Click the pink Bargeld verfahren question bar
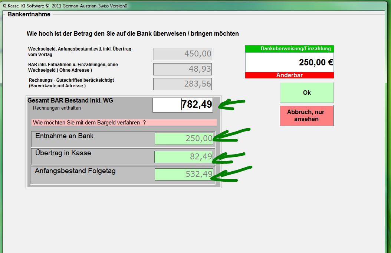The width and height of the screenshot is (391, 253). coord(124,122)
